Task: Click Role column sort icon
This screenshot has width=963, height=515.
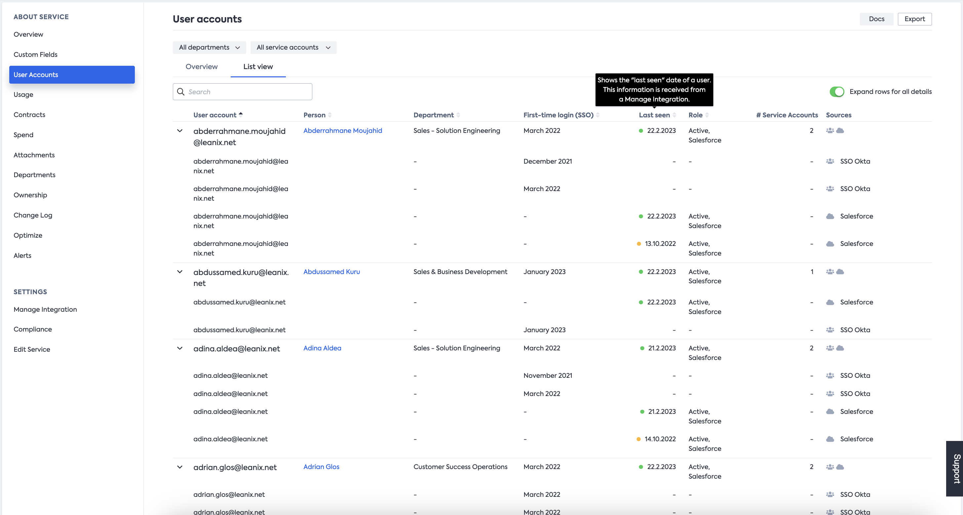Action: click(707, 115)
